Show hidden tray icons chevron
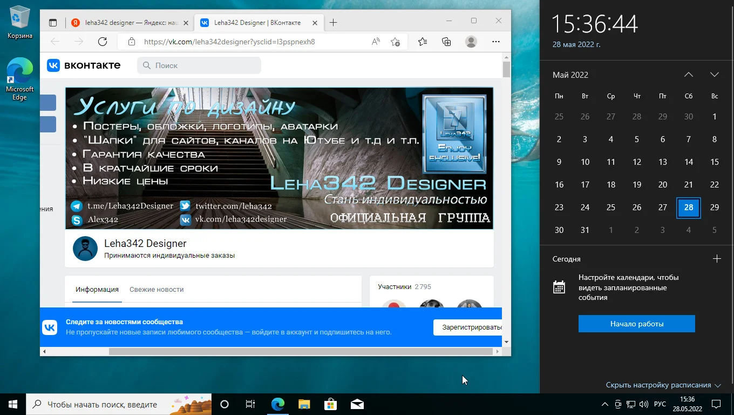 [x=605, y=404]
